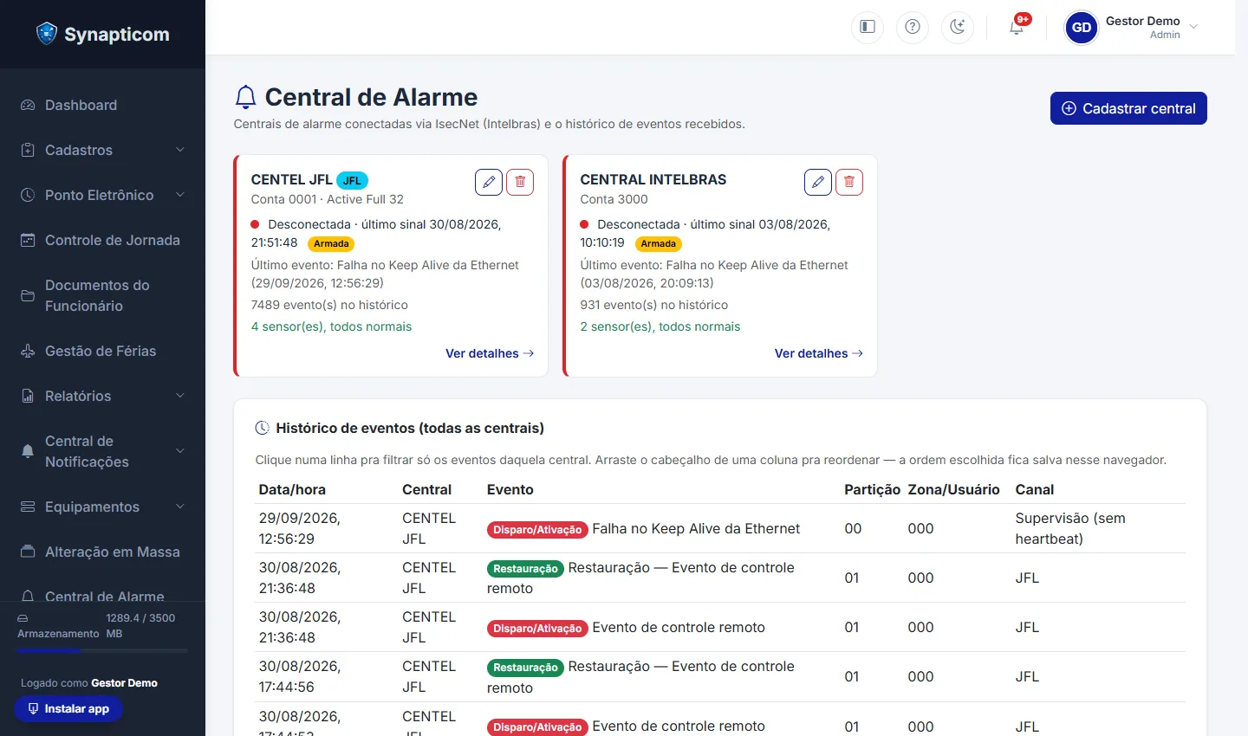Open Dashboard from the sidebar
The height and width of the screenshot is (736, 1248).
102,105
